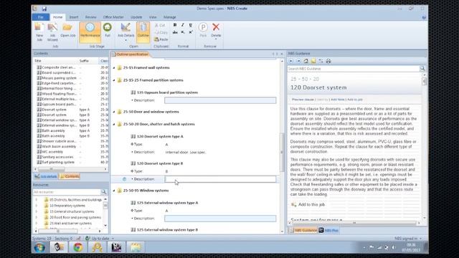The width and height of the screenshot is (459, 258).
Task: Select clause 120 Doorset system type A
Action: click(160, 136)
